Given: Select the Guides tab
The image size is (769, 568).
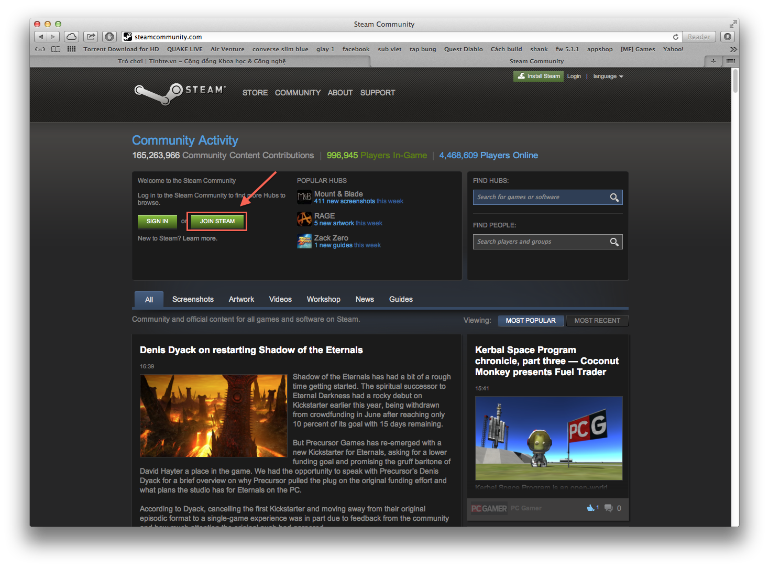Looking at the screenshot, I should [401, 299].
